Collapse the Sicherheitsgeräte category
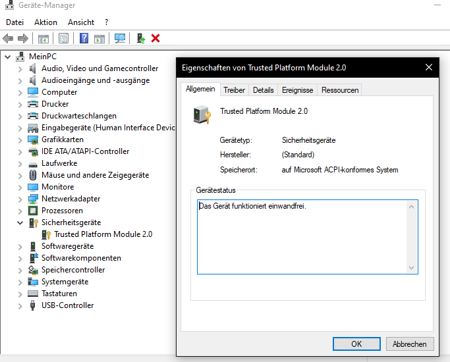Image resolution: width=450 pixels, height=362 pixels. [x=20, y=222]
